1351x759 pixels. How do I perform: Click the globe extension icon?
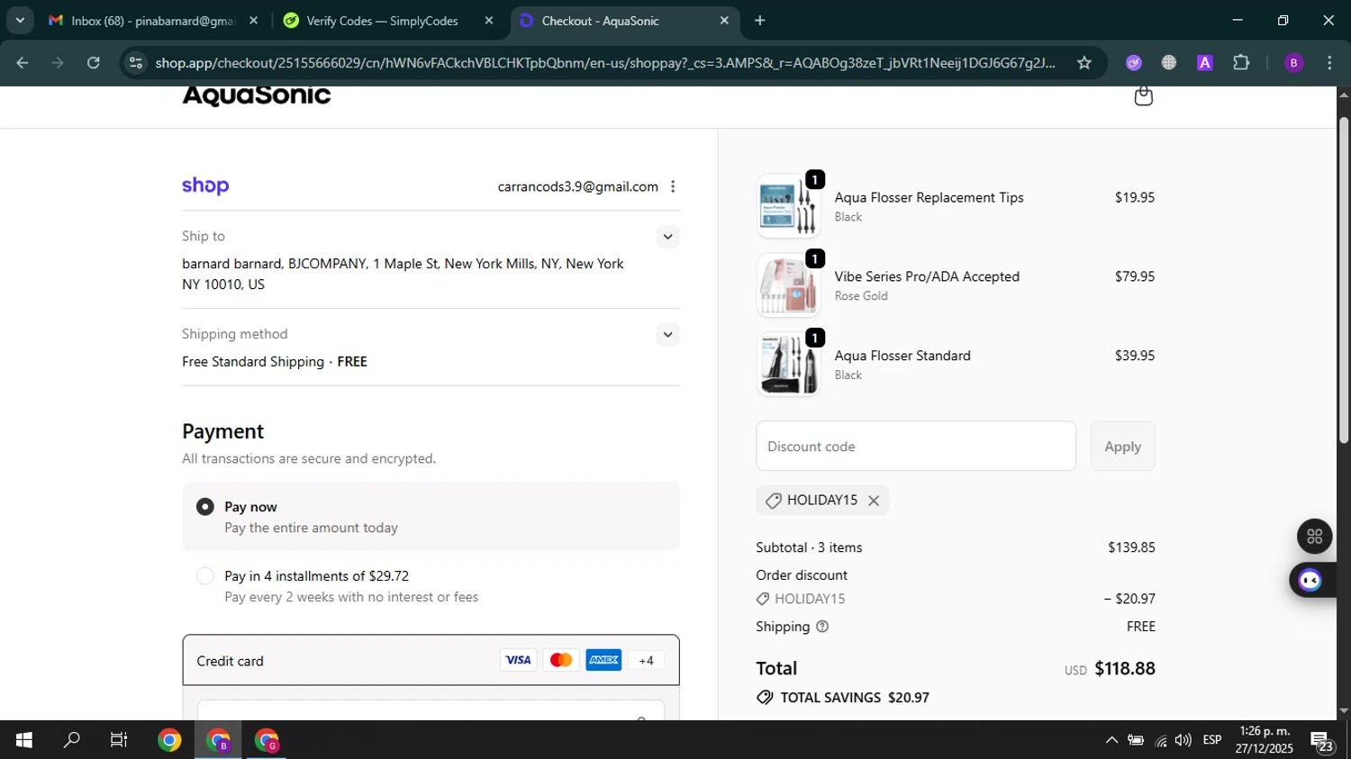tap(1169, 62)
